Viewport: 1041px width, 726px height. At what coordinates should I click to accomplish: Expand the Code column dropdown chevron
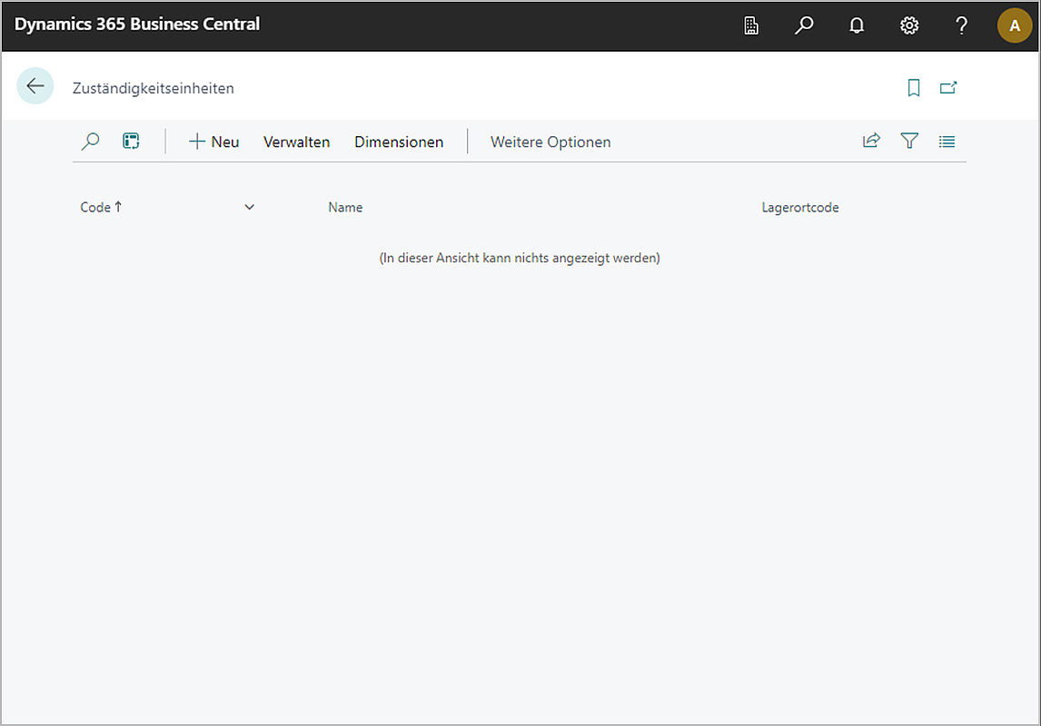(249, 207)
